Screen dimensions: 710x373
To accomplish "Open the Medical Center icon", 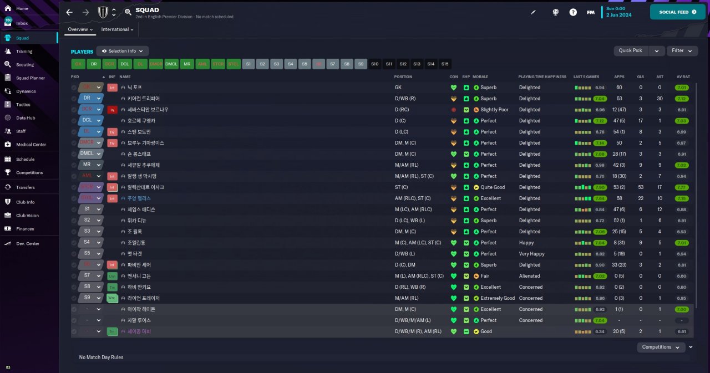I will 8,144.
